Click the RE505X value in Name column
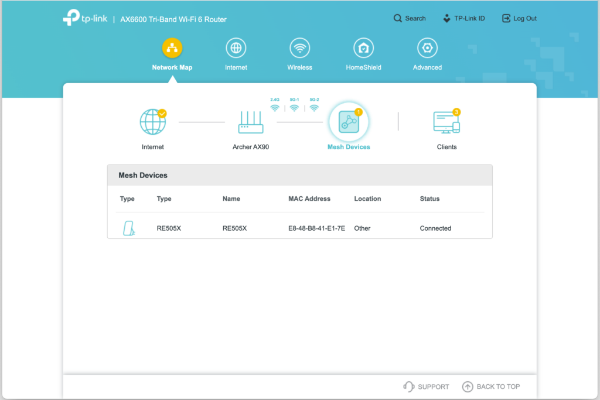 234,228
